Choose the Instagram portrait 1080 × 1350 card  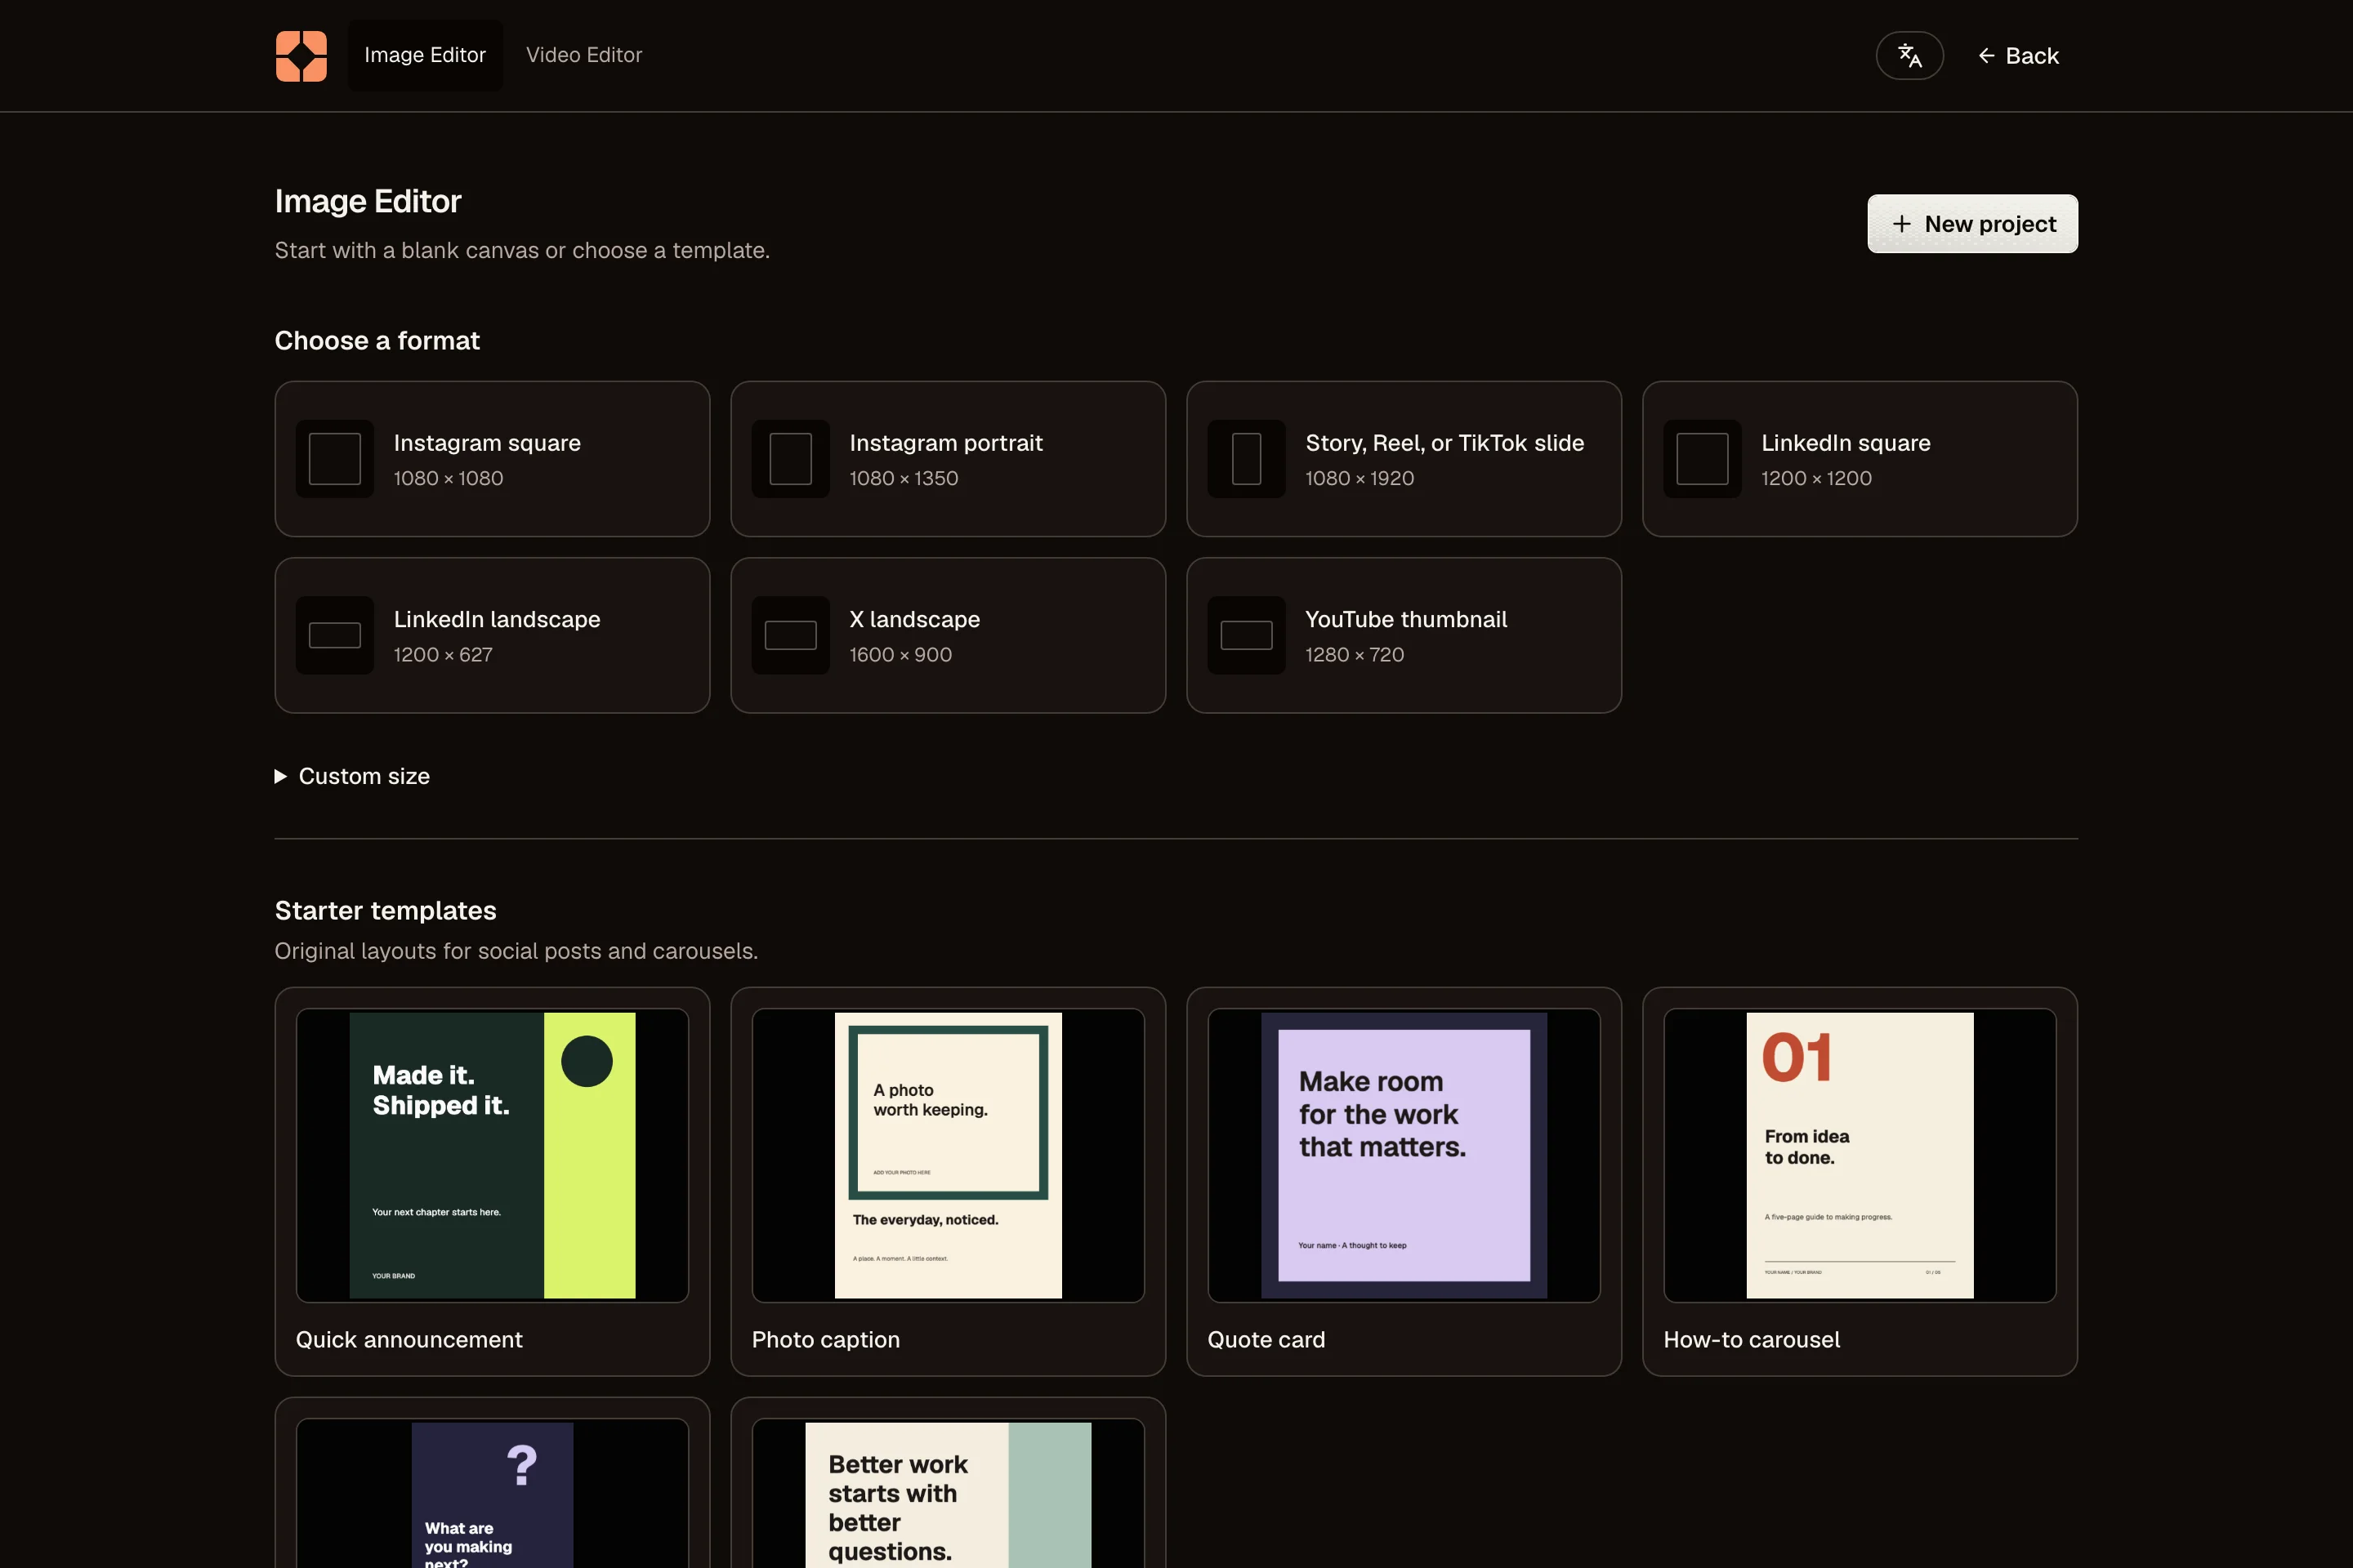(x=949, y=459)
